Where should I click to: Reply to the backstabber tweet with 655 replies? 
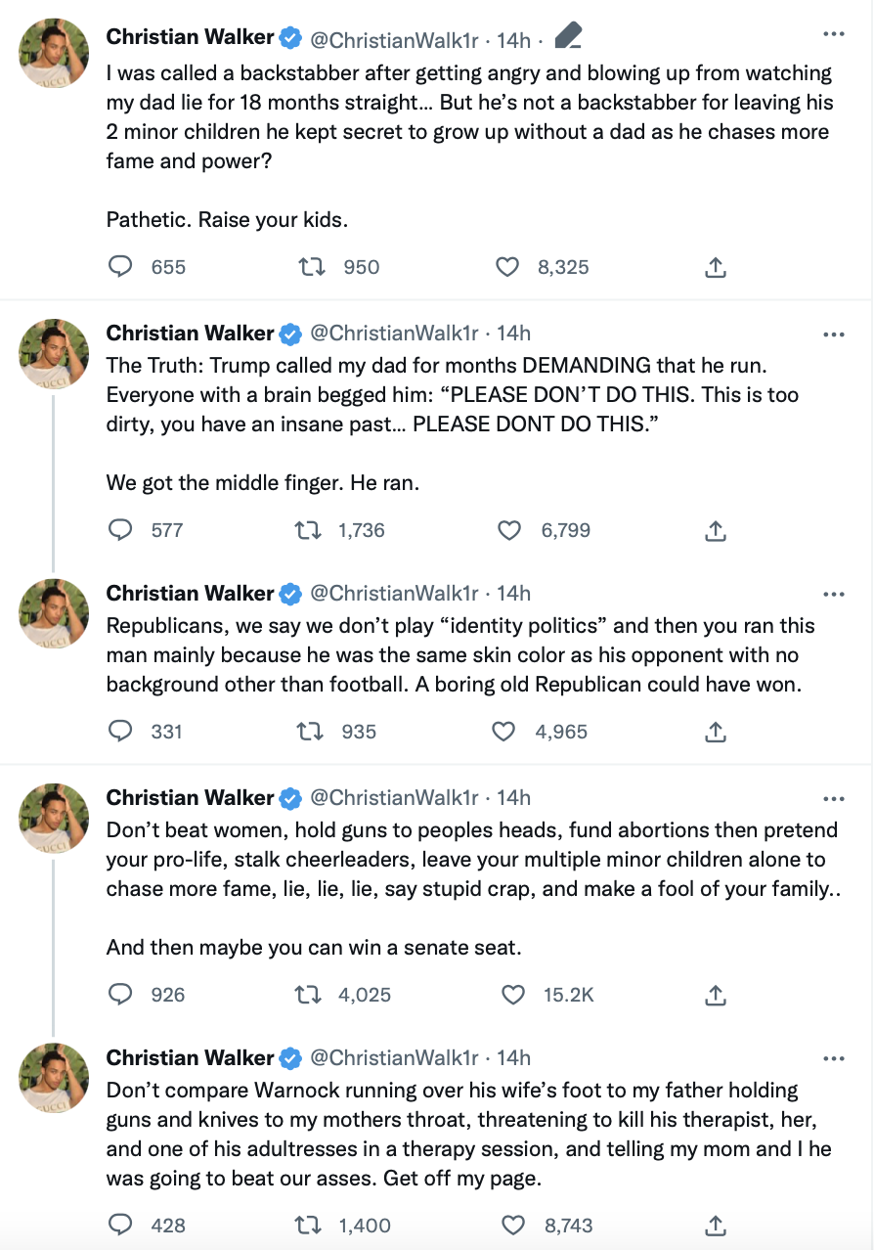click(x=120, y=267)
